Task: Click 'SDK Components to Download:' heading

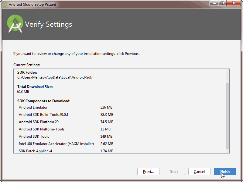Action: pyautogui.click(x=44, y=101)
